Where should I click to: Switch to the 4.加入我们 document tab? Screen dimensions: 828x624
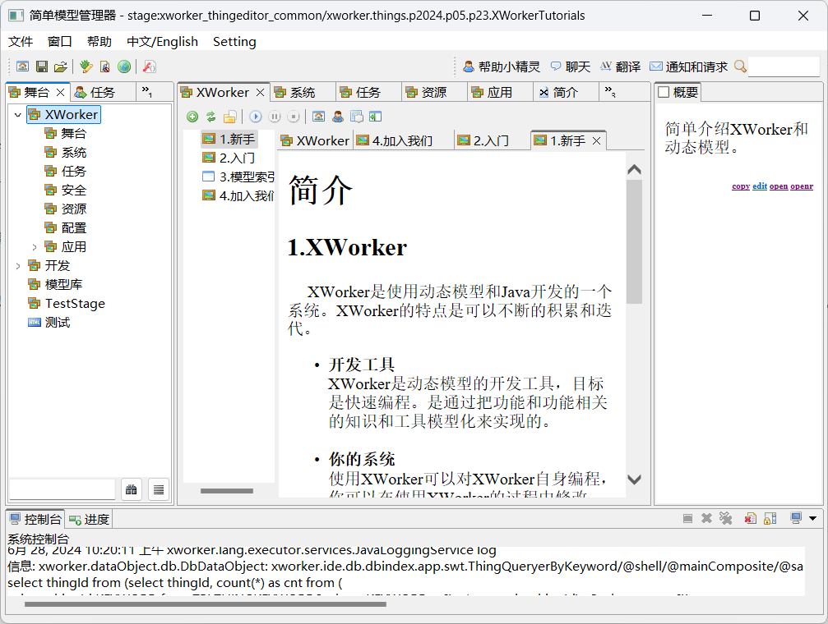click(402, 141)
